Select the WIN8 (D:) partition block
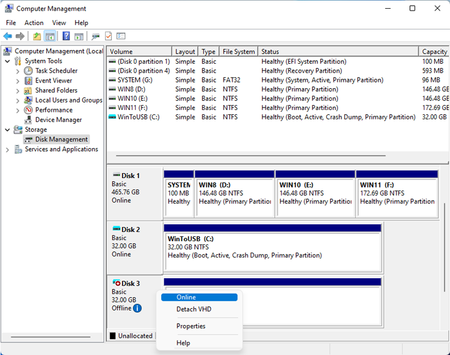This screenshot has height=355, width=450. (234, 193)
